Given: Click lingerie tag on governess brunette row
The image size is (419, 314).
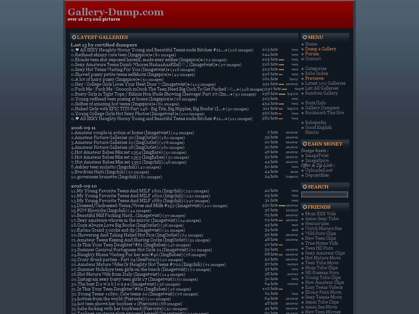Looking at the screenshot, I should point(292,177).
